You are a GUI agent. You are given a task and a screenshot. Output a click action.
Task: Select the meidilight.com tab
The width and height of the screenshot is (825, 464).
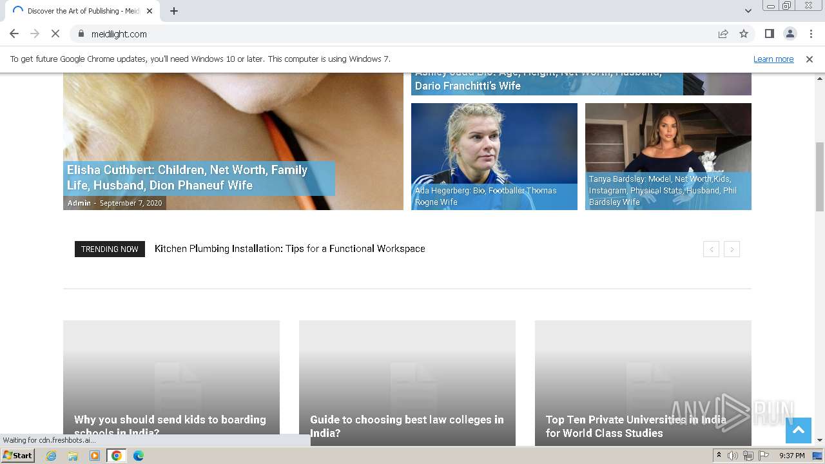tap(82, 11)
